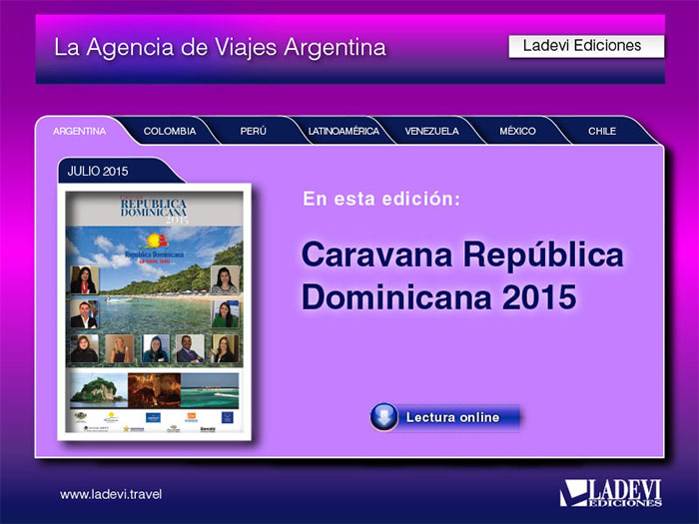Click the Ladevi Ediciones button
Image resolution: width=699 pixels, height=524 pixels.
click(586, 46)
